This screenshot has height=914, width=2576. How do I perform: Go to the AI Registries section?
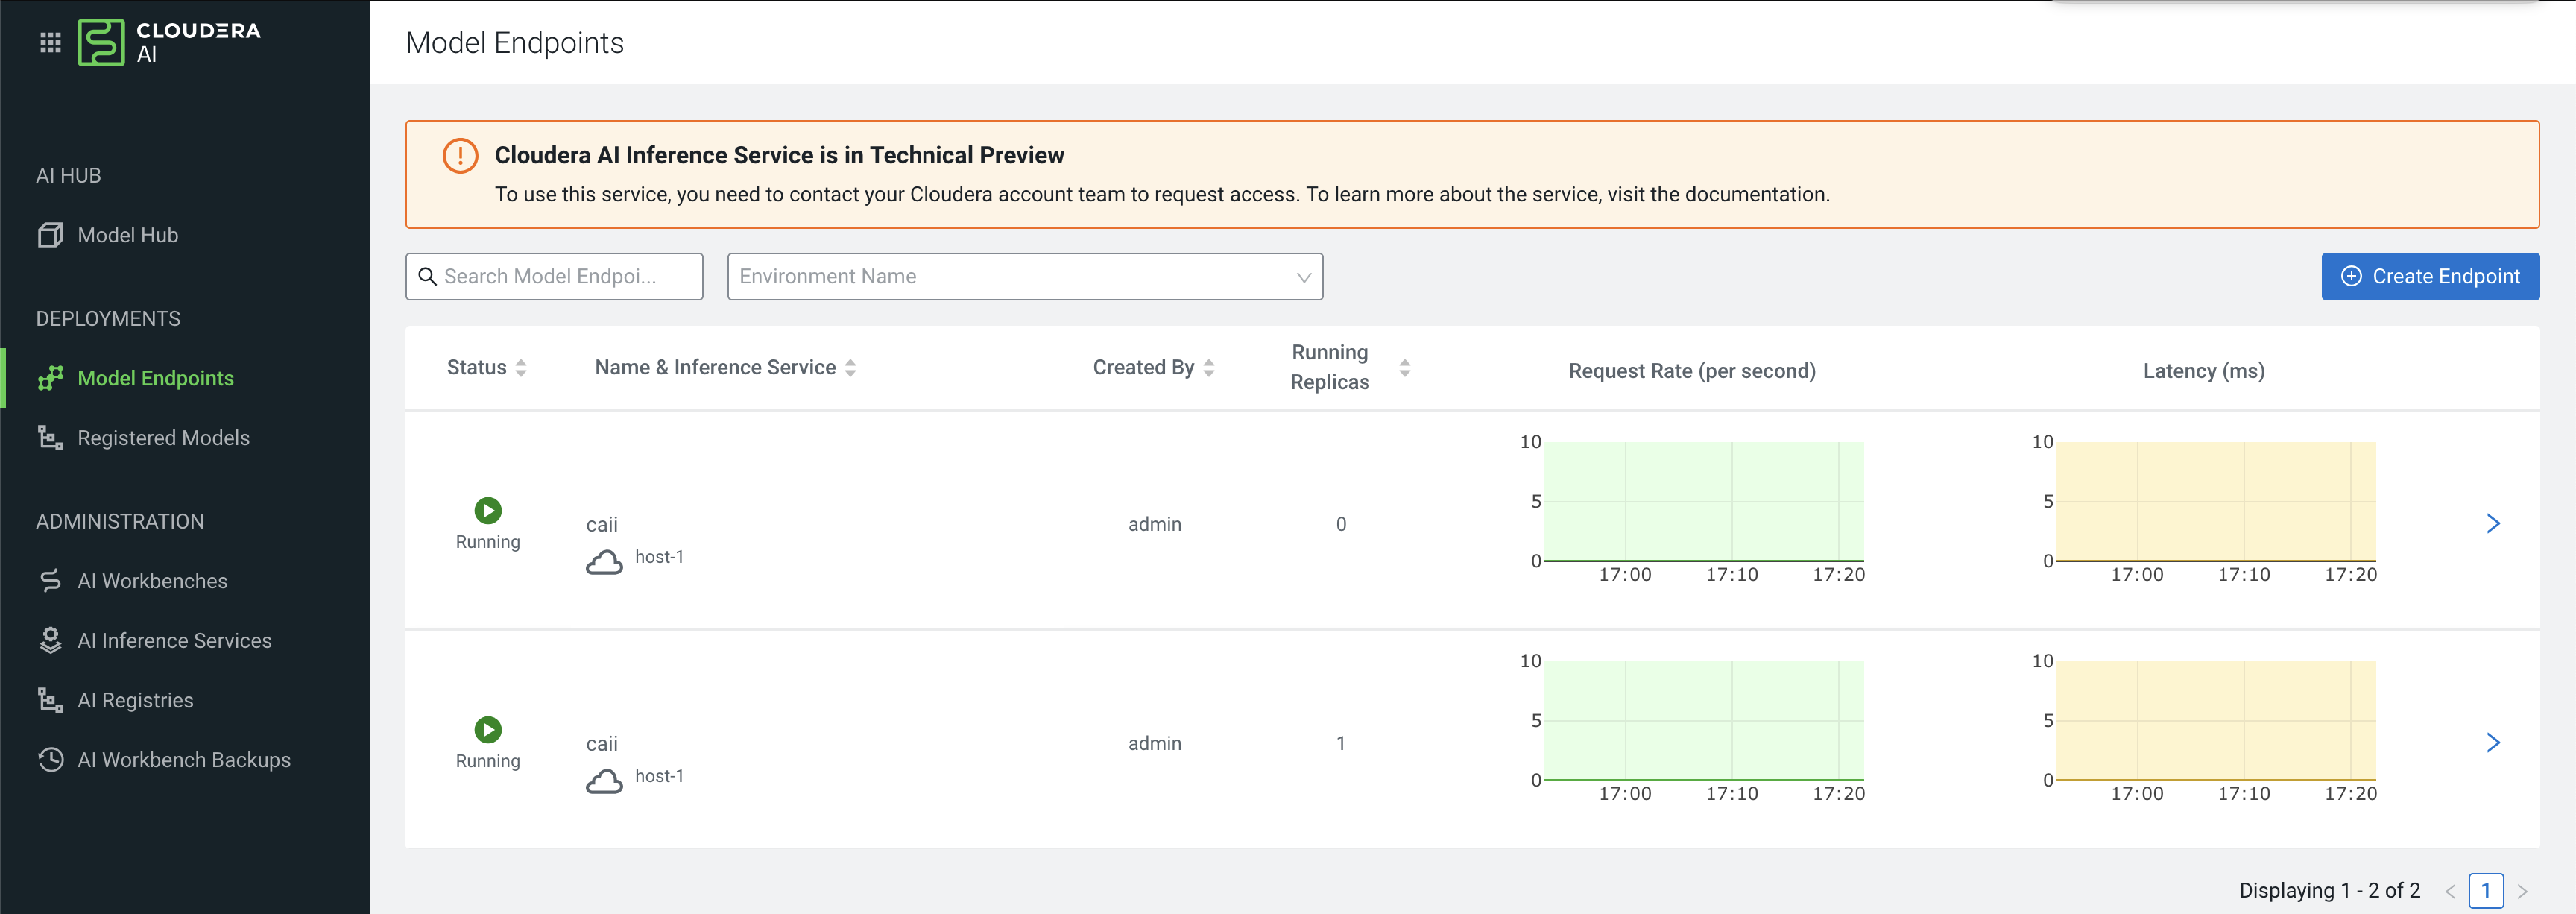pos(135,700)
